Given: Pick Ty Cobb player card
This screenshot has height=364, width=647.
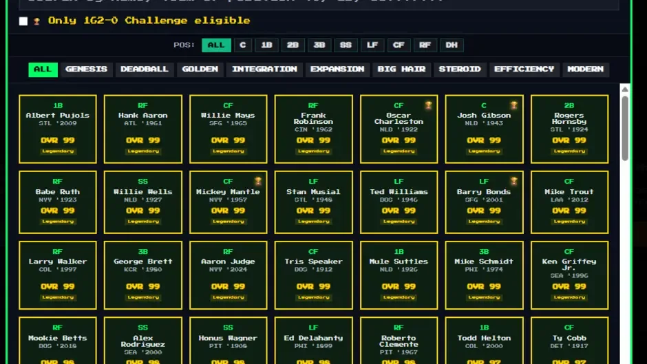Looking at the screenshot, I should [569, 341].
